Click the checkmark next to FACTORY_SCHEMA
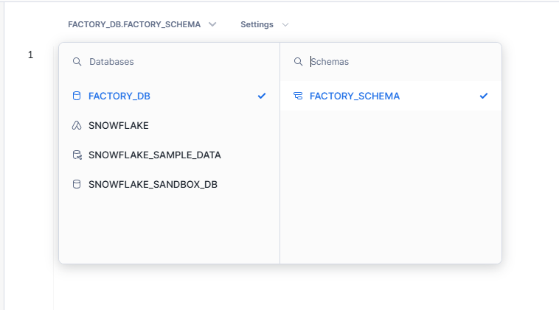559x310 pixels. point(484,96)
